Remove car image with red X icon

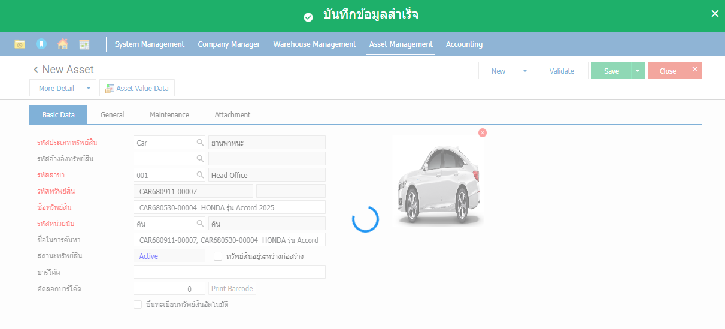pyautogui.click(x=483, y=132)
